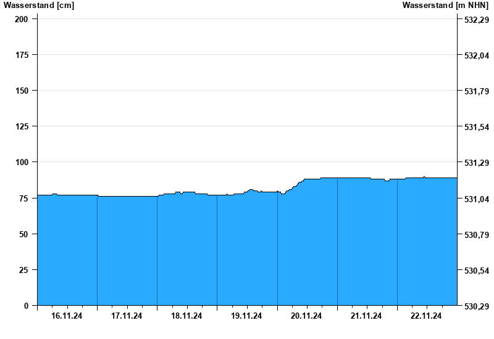
Task: Select the 200 value on left axis
Action: 22,19
